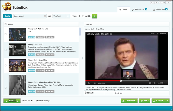Switch to thumbnail detail view icon
The width and height of the screenshot is (173, 111).
(32, 101)
